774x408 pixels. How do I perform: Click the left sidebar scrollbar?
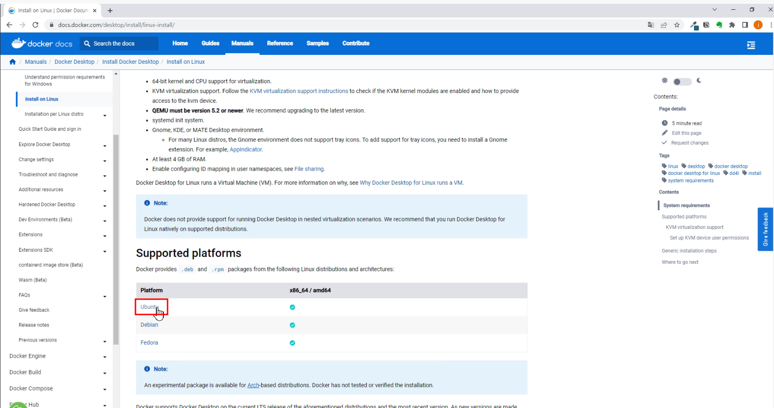coord(116,240)
